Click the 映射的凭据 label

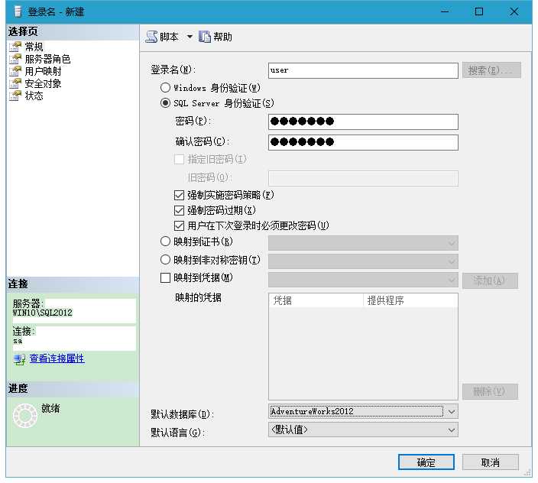(x=198, y=297)
